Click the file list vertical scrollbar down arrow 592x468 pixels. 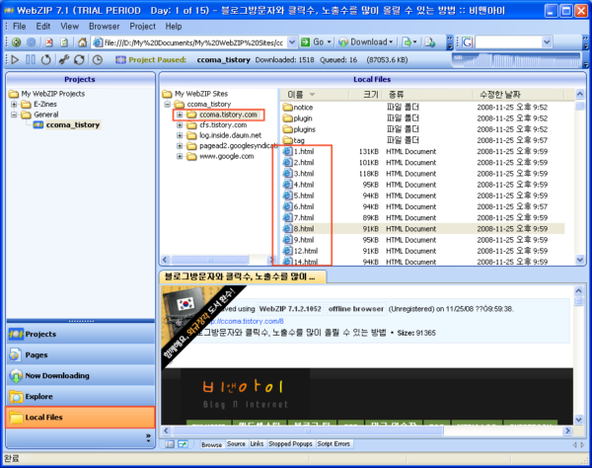click(x=580, y=260)
